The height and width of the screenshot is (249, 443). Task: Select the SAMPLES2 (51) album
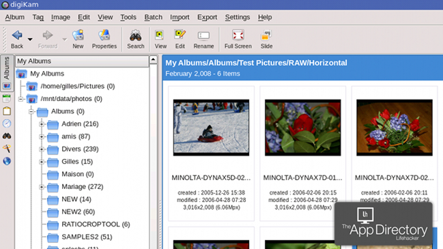pyautogui.click(x=87, y=237)
